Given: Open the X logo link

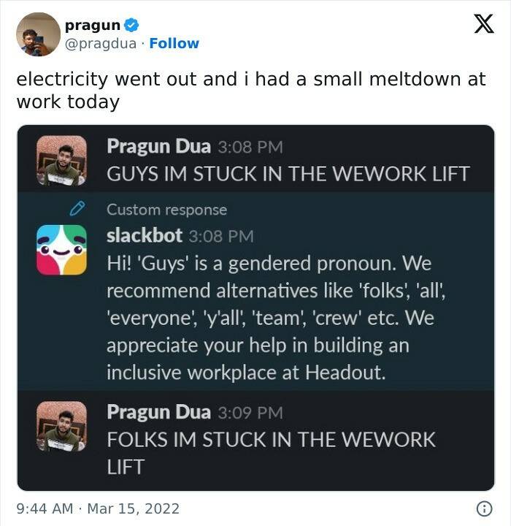Looking at the screenshot, I should [484, 24].
